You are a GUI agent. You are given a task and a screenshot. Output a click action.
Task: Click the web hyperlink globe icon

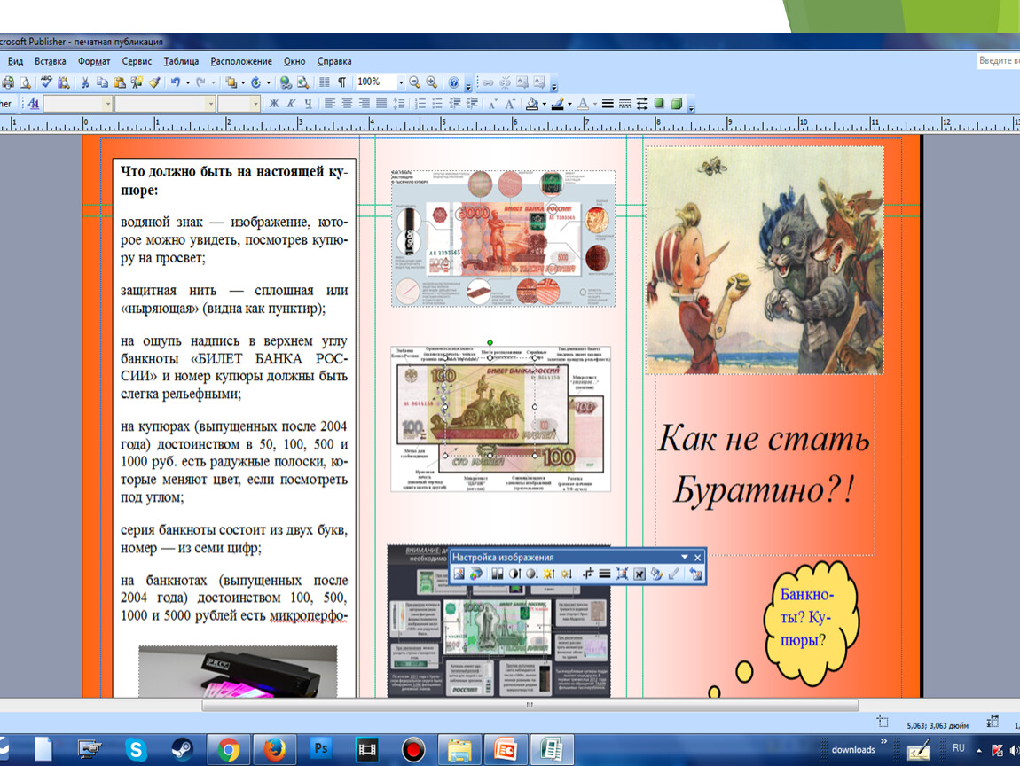(x=285, y=82)
